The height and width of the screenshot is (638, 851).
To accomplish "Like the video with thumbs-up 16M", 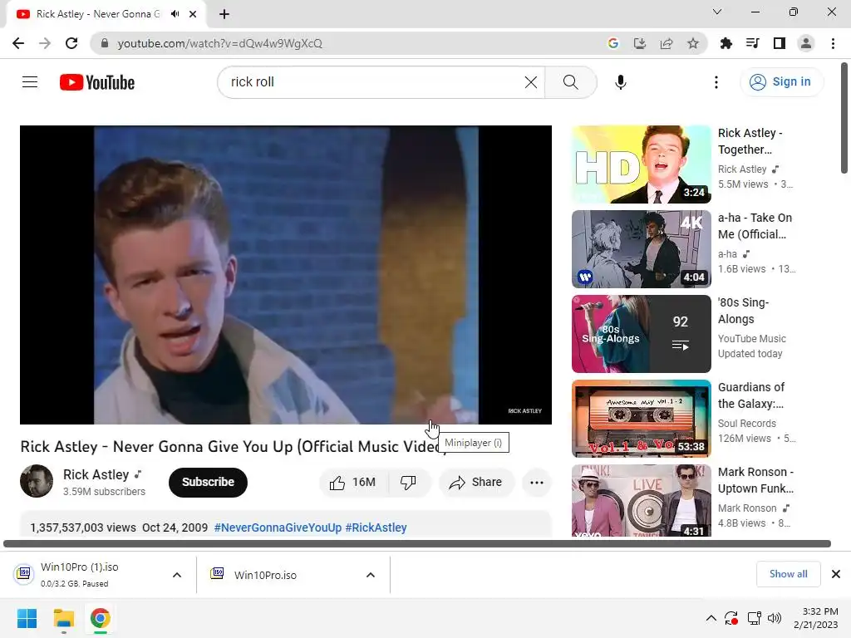I will coord(354,483).
